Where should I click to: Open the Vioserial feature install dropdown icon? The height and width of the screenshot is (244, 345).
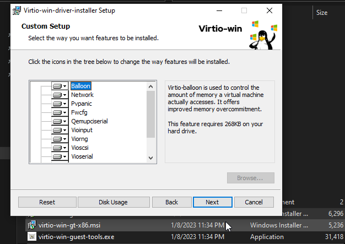tap(60, 156)
